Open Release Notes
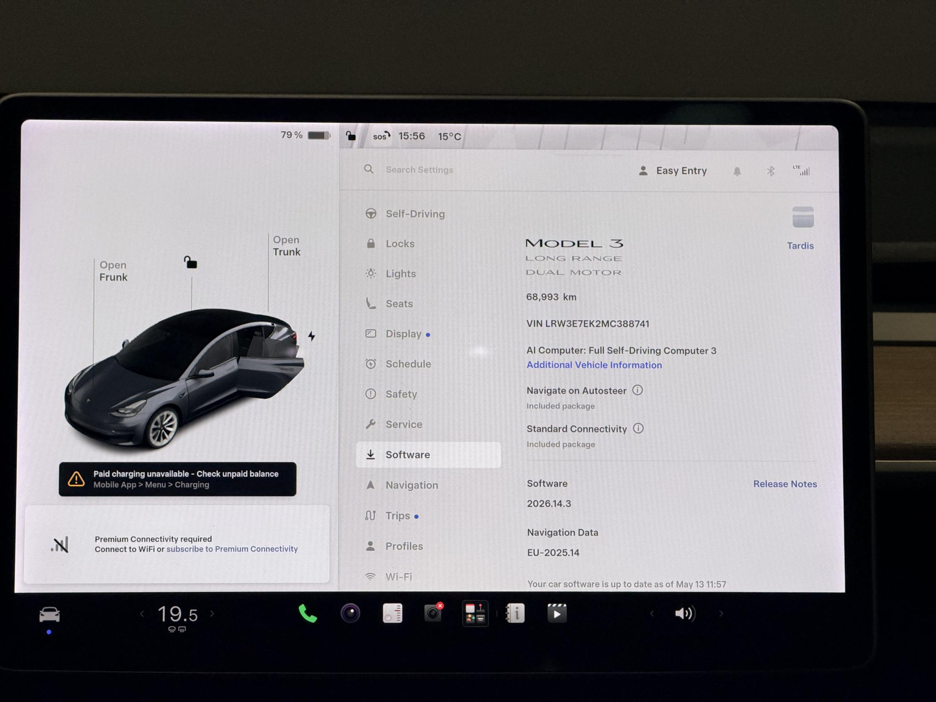Image resolution: width=936 pixels, height=702 pixels. coord(785,484)
